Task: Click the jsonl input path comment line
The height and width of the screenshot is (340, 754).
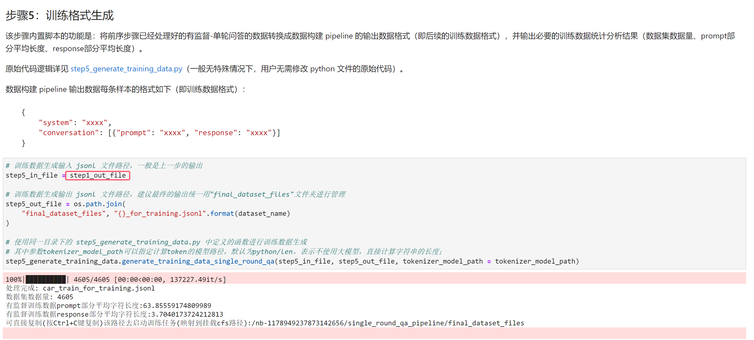Action: click(x=104, y=166)
